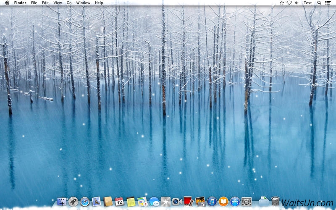336x210 pixels.
Task: Launch Maps from the Dock
Action: (x=142, y=202)
